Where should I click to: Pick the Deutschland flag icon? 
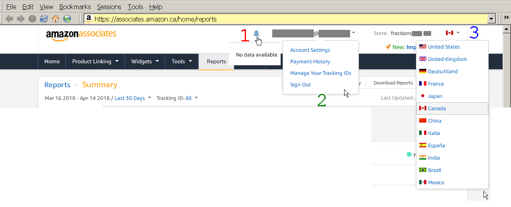pos(423,71)
